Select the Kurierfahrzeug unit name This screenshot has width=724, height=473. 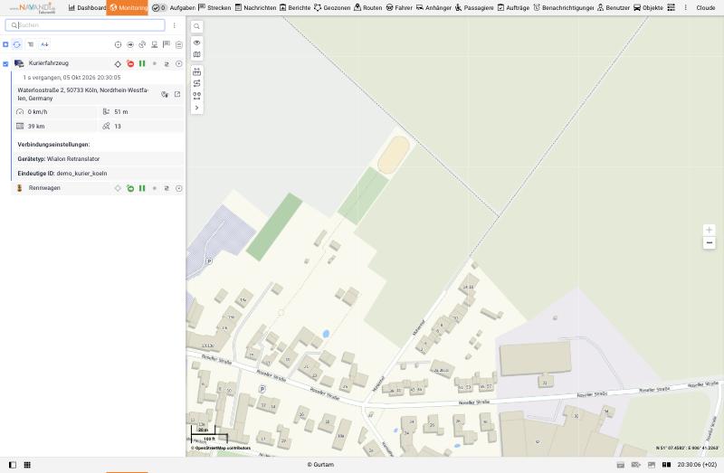49,63
